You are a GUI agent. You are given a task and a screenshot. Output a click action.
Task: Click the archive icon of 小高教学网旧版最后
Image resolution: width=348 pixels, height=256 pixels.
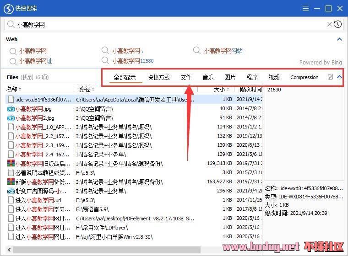tap(11, 163)
